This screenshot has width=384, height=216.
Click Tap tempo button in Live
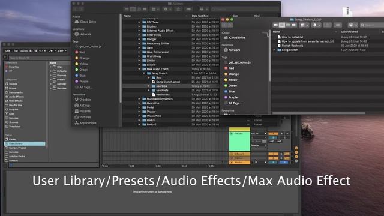click(16, 50)
